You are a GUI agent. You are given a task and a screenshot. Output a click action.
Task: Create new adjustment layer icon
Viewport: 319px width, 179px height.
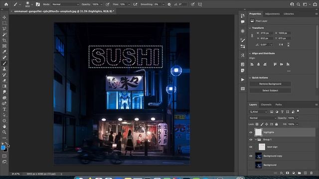pyautogui.click(x=294, y=173)
